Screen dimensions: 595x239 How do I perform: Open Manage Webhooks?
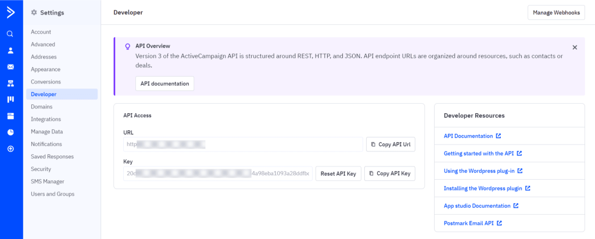click(x=556, y=13)
